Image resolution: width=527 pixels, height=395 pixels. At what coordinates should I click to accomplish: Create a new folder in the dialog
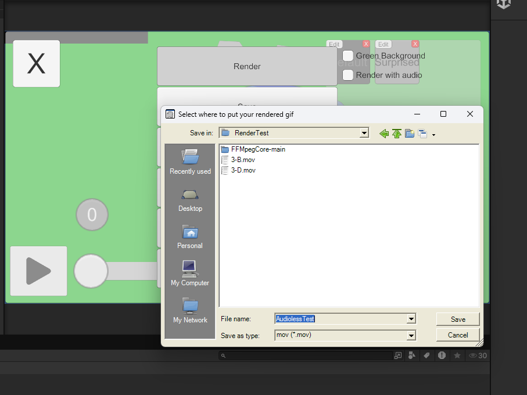point(410,134)
